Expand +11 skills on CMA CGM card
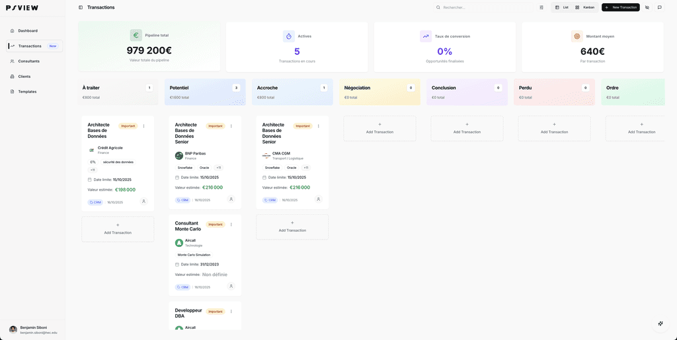The height and width of the screenshot is (340, 677). [305, 168]
